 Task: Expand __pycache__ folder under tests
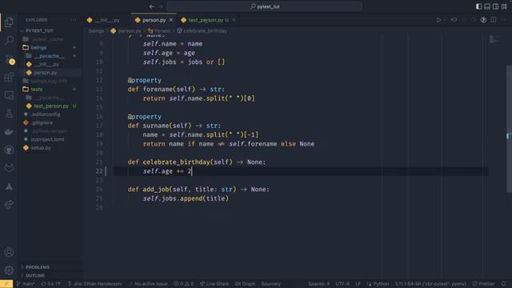pos(50,98)
